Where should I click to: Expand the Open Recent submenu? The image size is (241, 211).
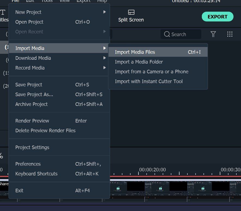point(59,32)
